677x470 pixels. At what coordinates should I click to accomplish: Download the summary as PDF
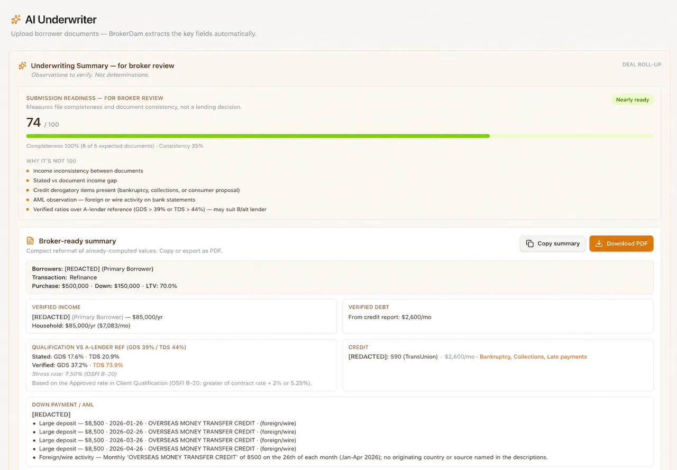[621, 243]
